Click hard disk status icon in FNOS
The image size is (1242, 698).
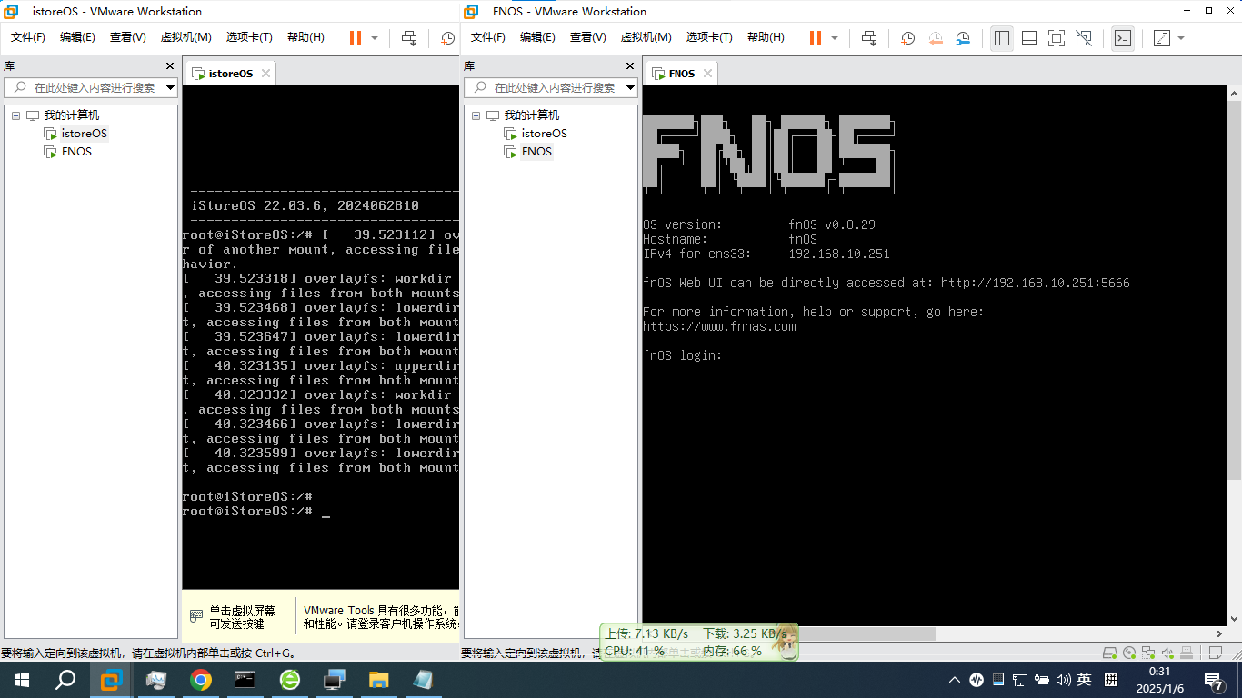pos(1109,653)
